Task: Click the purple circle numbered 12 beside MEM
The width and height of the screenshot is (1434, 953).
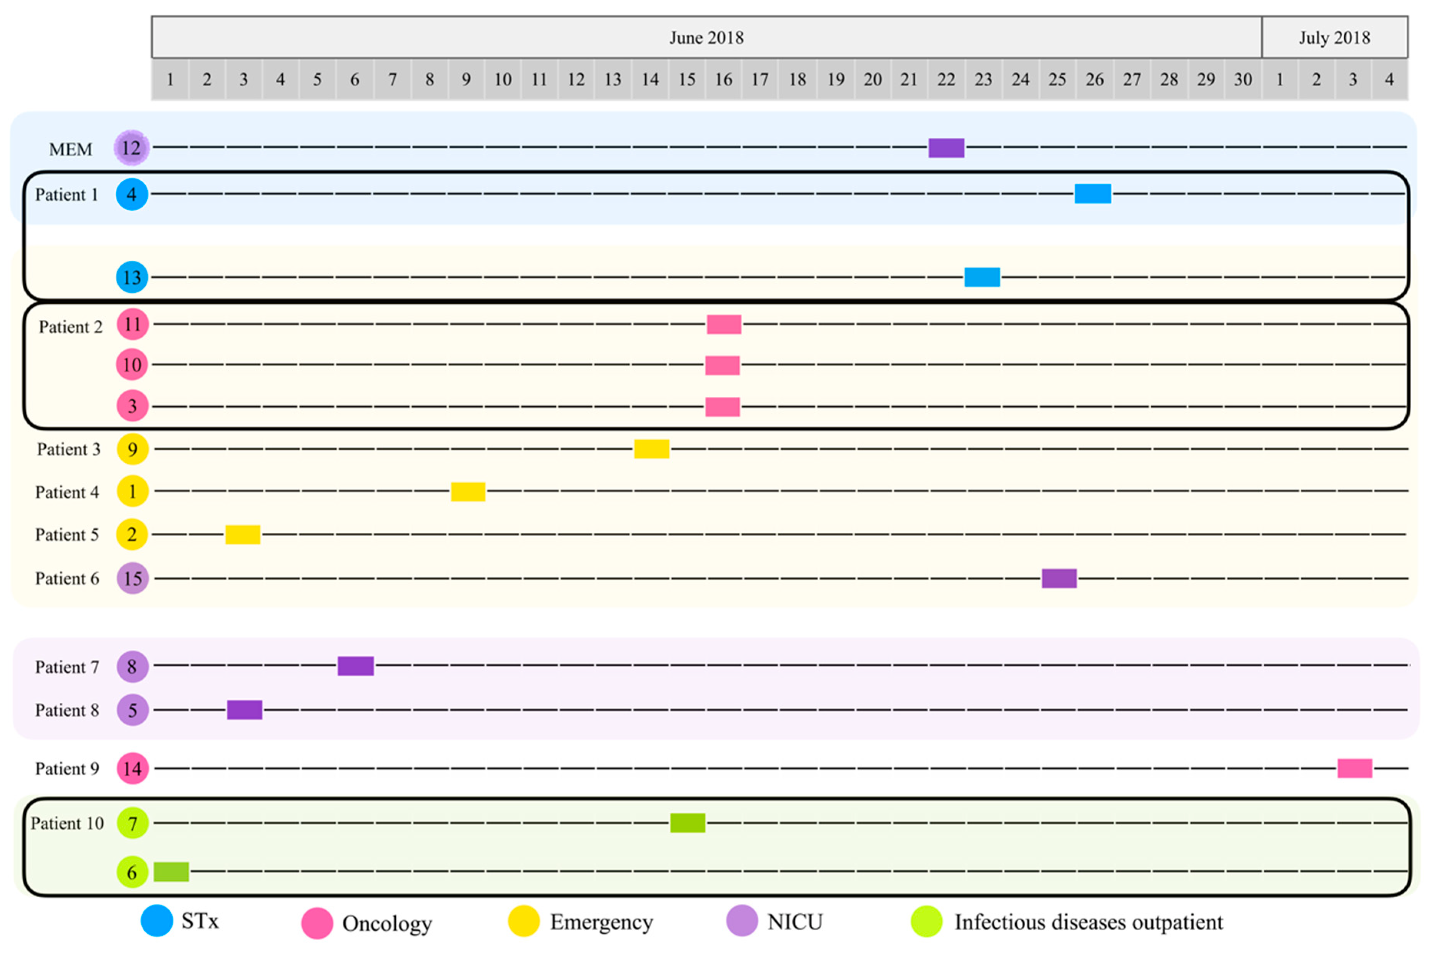Action: tap(131, 148)
